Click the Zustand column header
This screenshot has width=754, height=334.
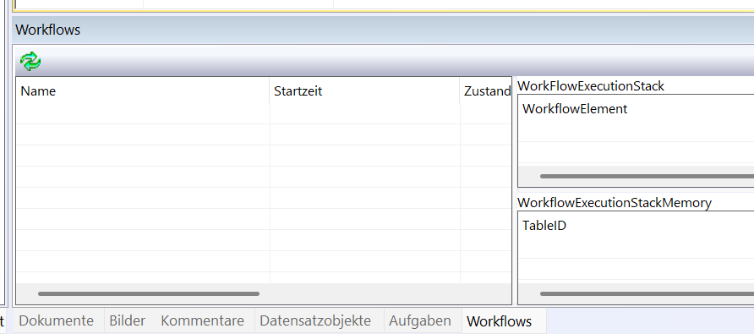click(486, 91)
